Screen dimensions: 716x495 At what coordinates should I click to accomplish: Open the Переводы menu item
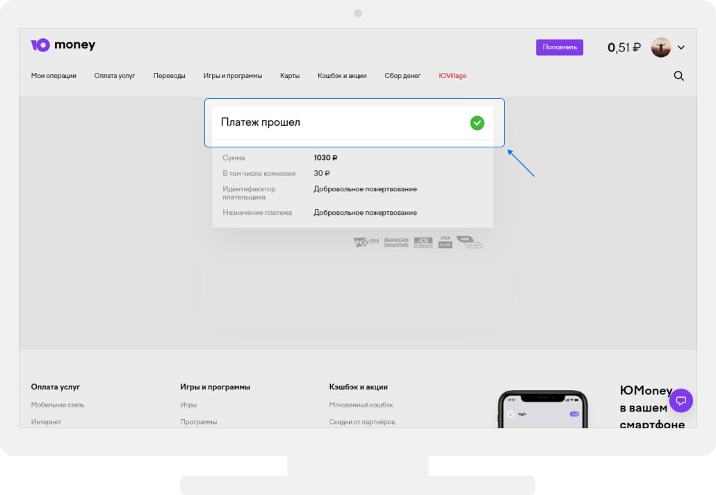169,76
